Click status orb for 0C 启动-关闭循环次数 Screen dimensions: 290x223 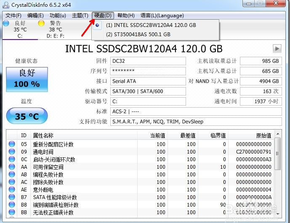[x=12, y=159]
